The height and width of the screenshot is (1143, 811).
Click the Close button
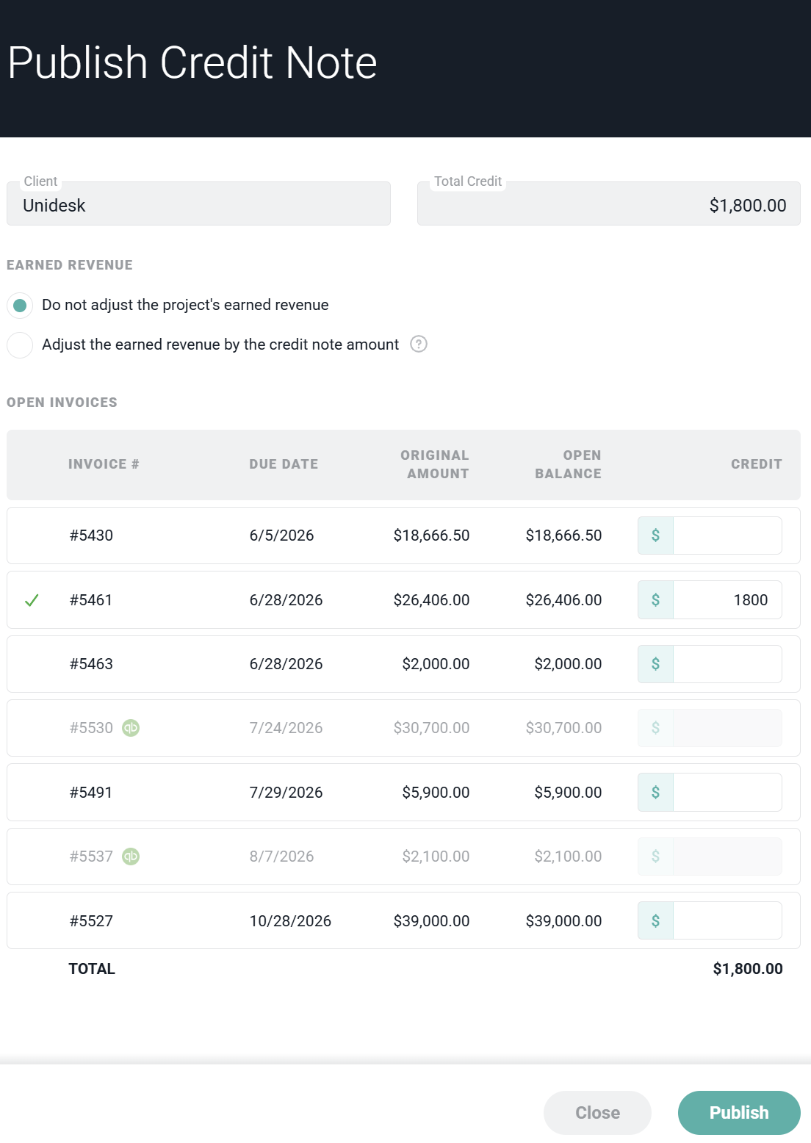pos(597,1113)
